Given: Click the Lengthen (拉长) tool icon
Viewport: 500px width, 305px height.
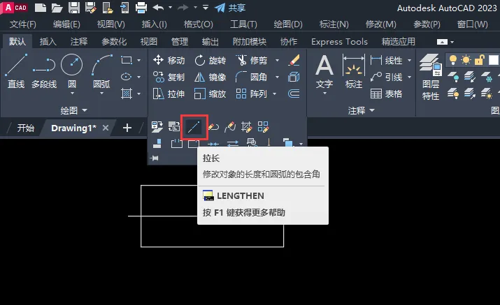Looking at the screenshot, I should pyautogui.click(x=194, y=127).
